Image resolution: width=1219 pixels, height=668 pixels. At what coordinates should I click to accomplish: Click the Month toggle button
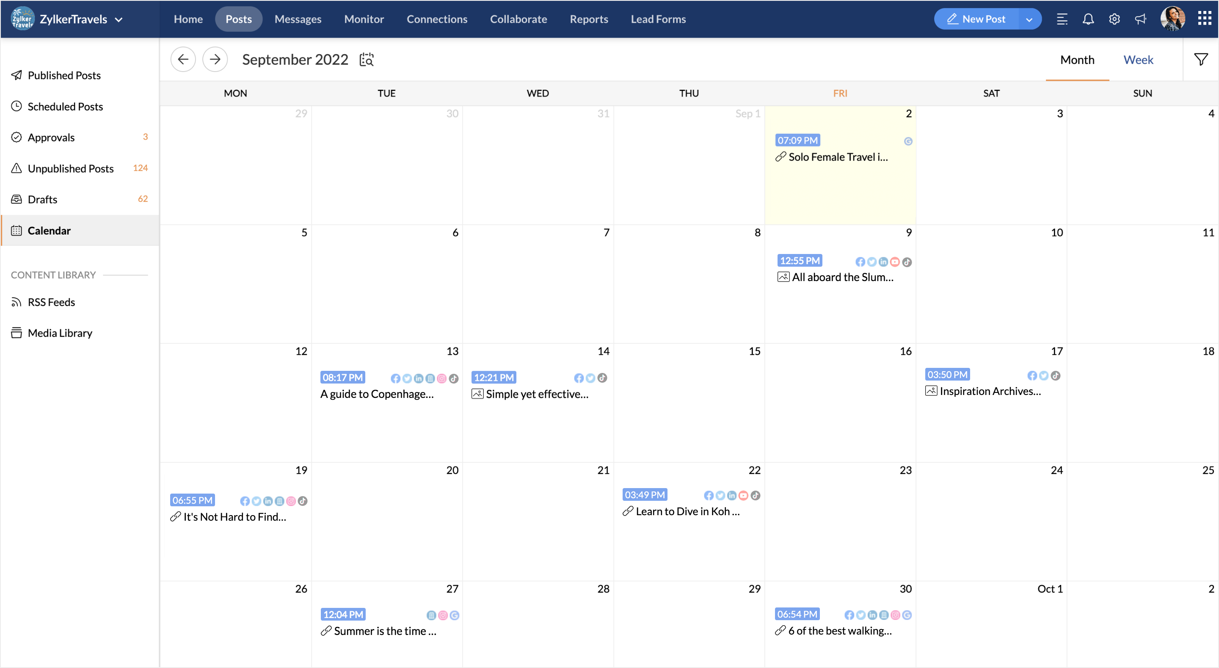[1077, 59]
